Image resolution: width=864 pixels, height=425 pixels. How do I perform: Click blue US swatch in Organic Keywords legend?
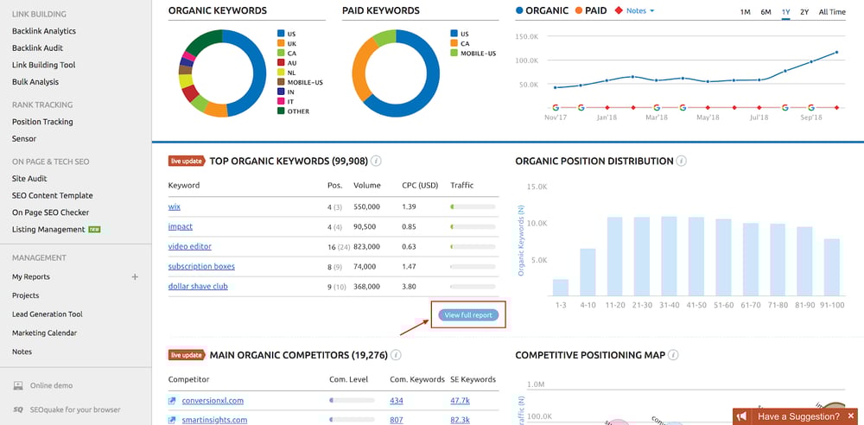281,34
